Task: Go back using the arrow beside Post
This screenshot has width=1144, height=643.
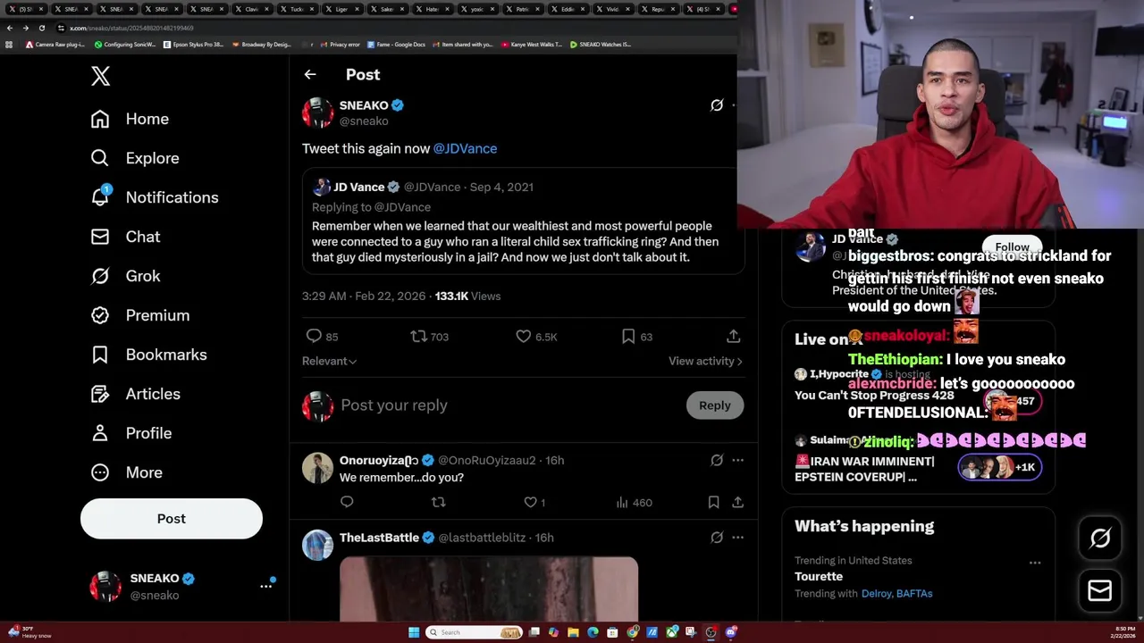Action: click(x=310, y=75)
